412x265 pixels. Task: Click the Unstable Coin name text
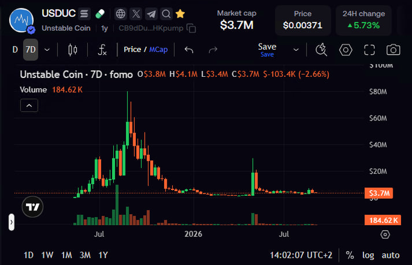click(x=66, y=28)
